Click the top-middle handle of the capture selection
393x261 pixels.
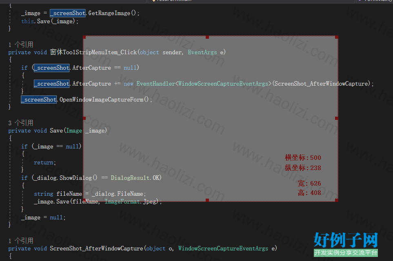(207, 38)
